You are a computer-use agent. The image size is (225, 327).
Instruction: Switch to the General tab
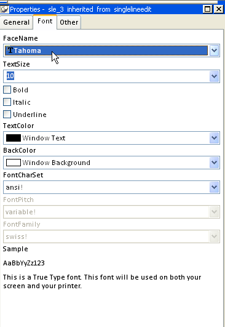pyautogui.click(x=16, y=22)
